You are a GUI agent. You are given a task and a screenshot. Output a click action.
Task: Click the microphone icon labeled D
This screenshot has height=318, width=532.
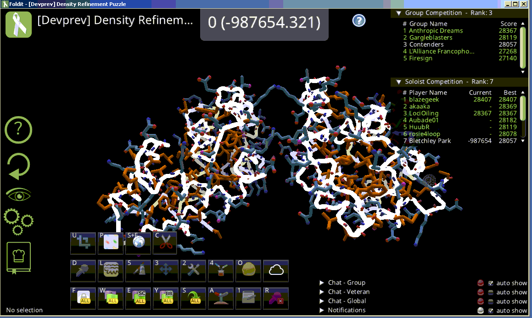[83, 271]
